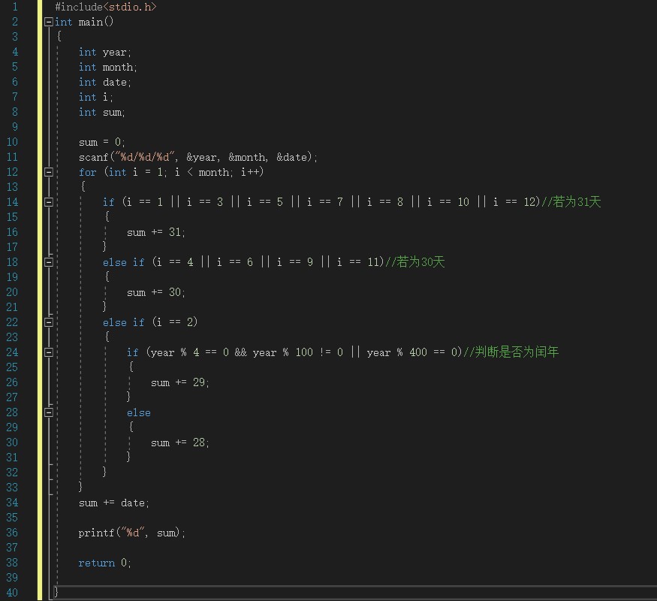Click line number 1 in the gutter
The height and width of the screenshot is (601, 657).
15,7
